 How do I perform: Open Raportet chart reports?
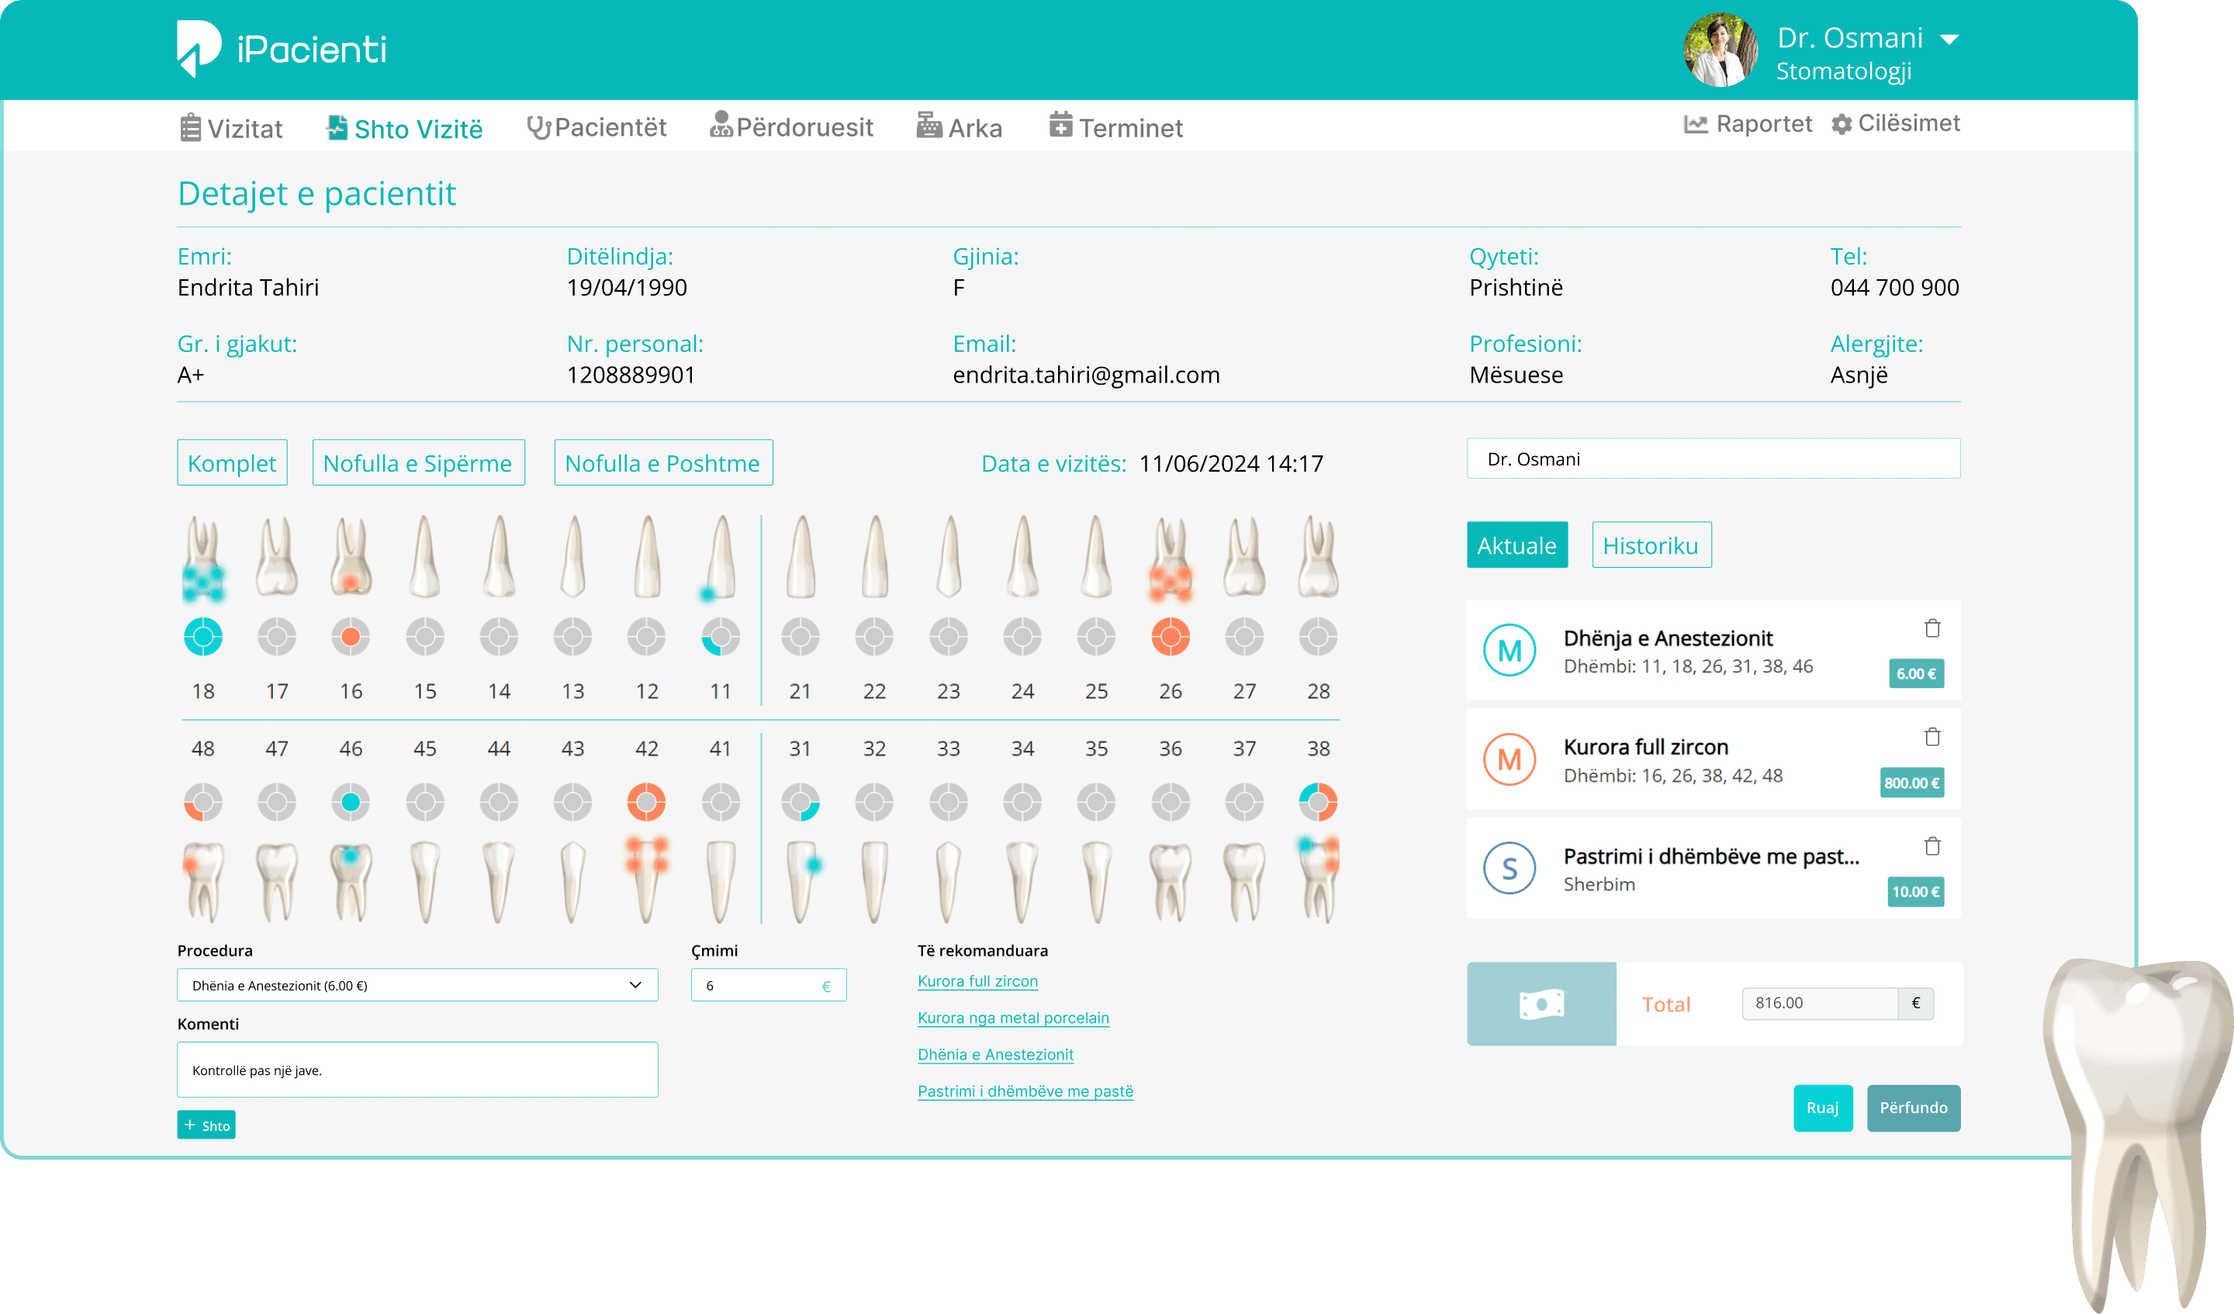[x=1748, y=124]
